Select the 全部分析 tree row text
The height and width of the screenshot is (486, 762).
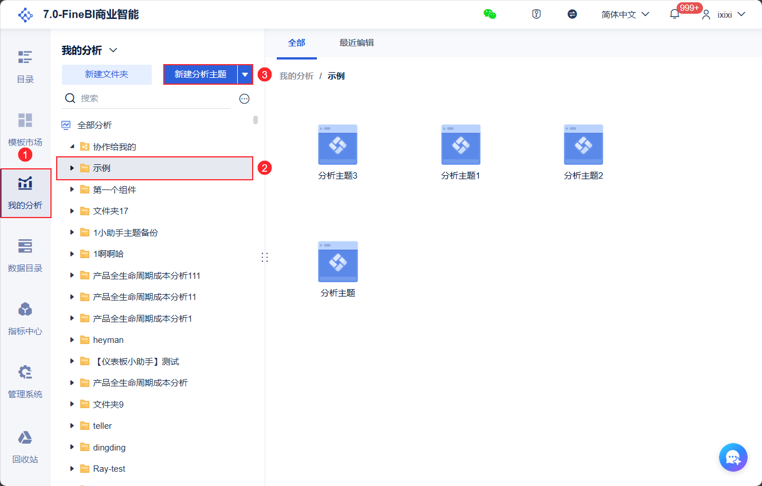click(x=95, y=125)
